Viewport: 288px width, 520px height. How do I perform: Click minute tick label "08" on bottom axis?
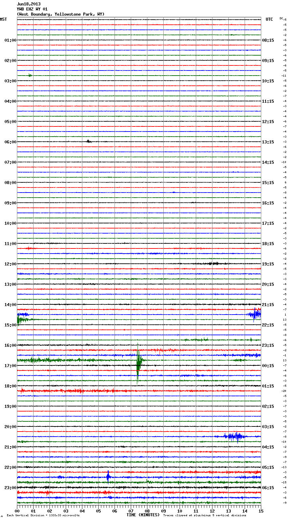click(x=147, y=511)
